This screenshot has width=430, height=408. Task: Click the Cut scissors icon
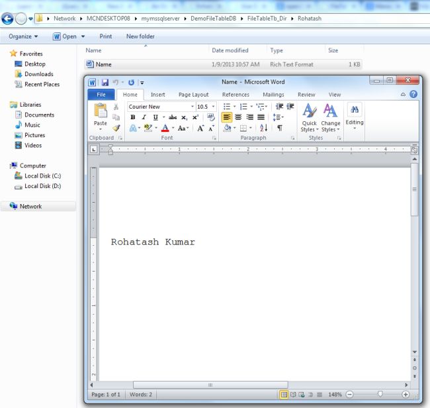pos(116,107)
